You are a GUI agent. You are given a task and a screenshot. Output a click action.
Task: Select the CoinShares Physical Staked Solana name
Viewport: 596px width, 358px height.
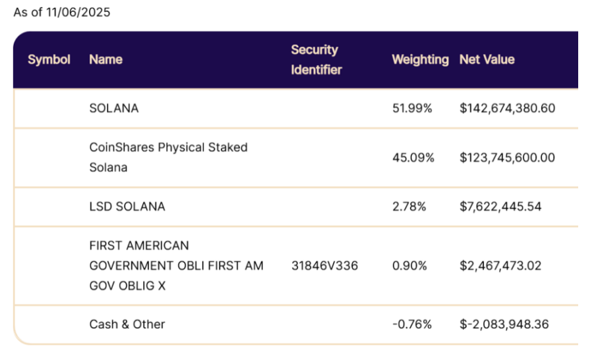coord(168,157)
